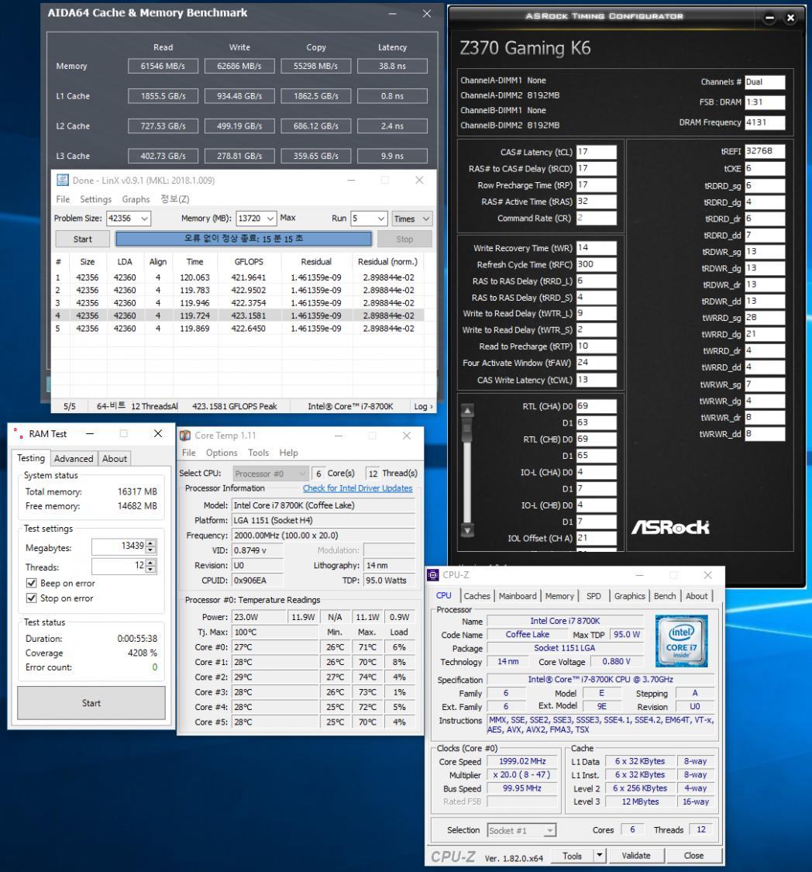Viewport: 812px width, 872px height.
Task: Click Check for Intel Driver Updates link
Action: [357, 488]
